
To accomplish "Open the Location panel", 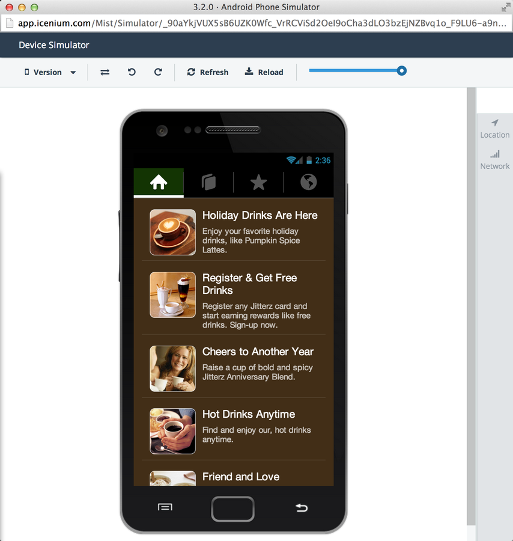I will 495,129.
